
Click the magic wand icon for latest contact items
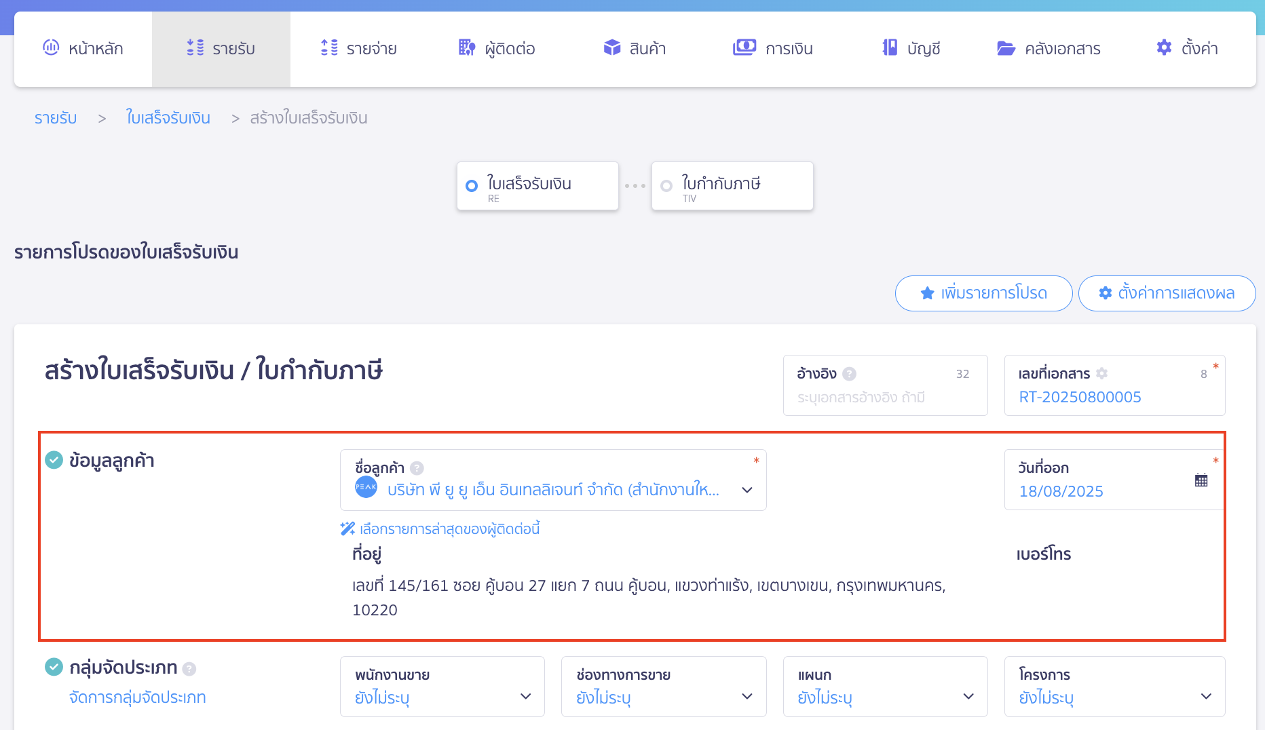[x=347, y=529]
